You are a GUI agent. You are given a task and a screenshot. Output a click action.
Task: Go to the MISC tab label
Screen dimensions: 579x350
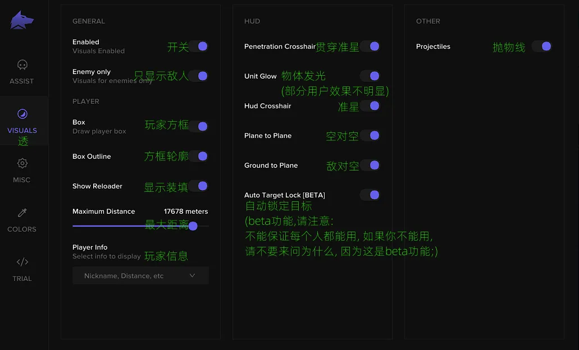22,180
